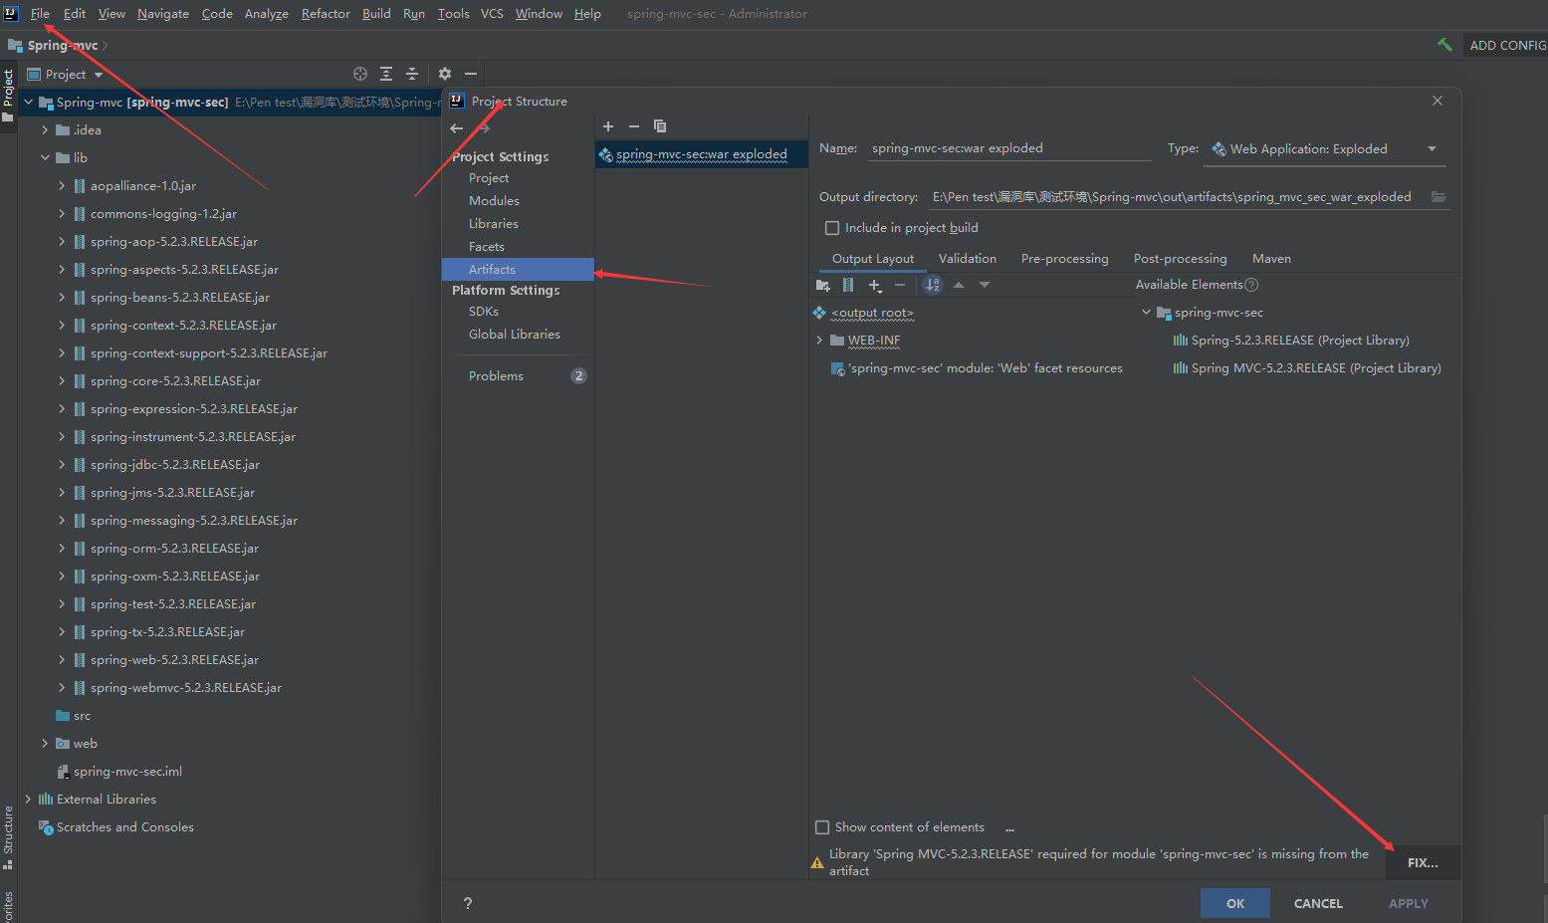Click the locate/select opened file icon
Image resolution: width=1548 pixels, height=923 pixels.
coord(360,74)
